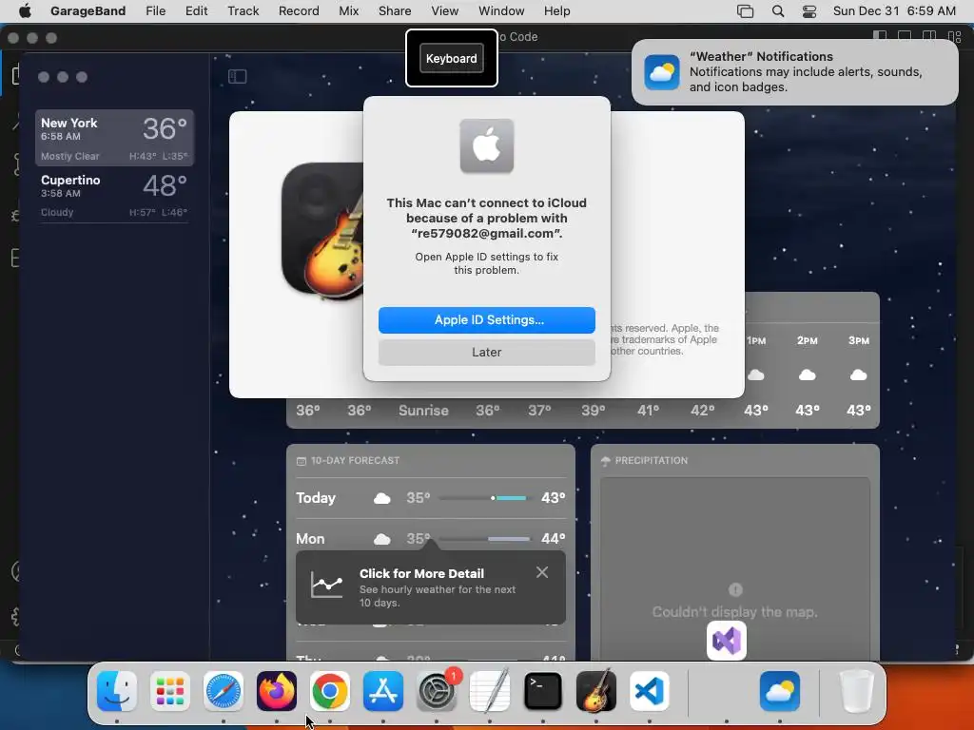Image resolution: width=974 pixels, height=730 pixels.
Task: Open App Store from the Dock
Action: 383,691
